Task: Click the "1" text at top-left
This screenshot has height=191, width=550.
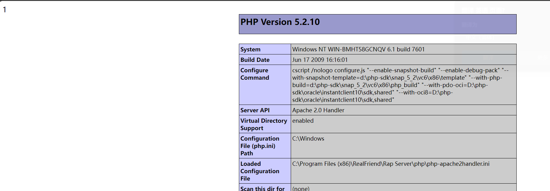Action: (x=5, y=10)
